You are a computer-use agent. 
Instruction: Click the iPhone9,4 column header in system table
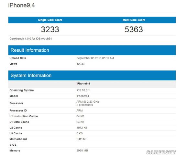(x=83, y=84)
